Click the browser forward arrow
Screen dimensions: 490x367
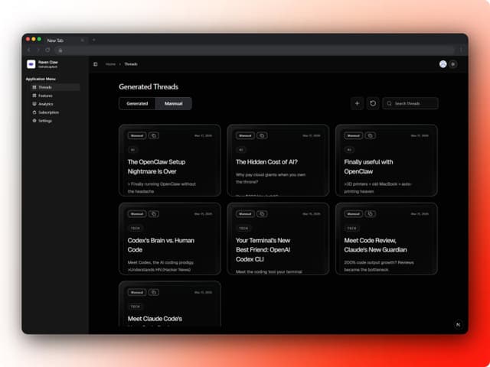pos(38,50)
